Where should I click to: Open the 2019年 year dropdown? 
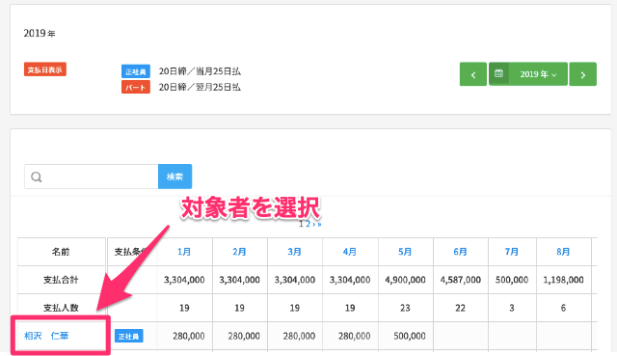(x=538, y=74)
